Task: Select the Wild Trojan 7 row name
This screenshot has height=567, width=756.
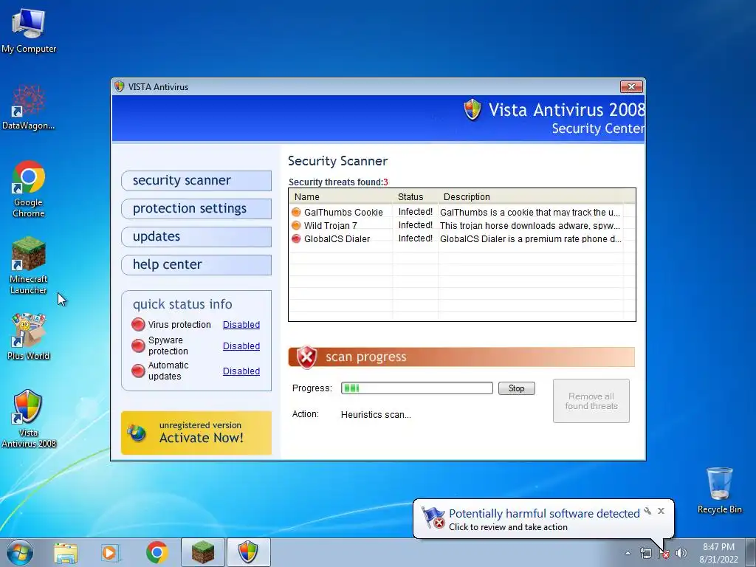Action: (x=330, y=225)
